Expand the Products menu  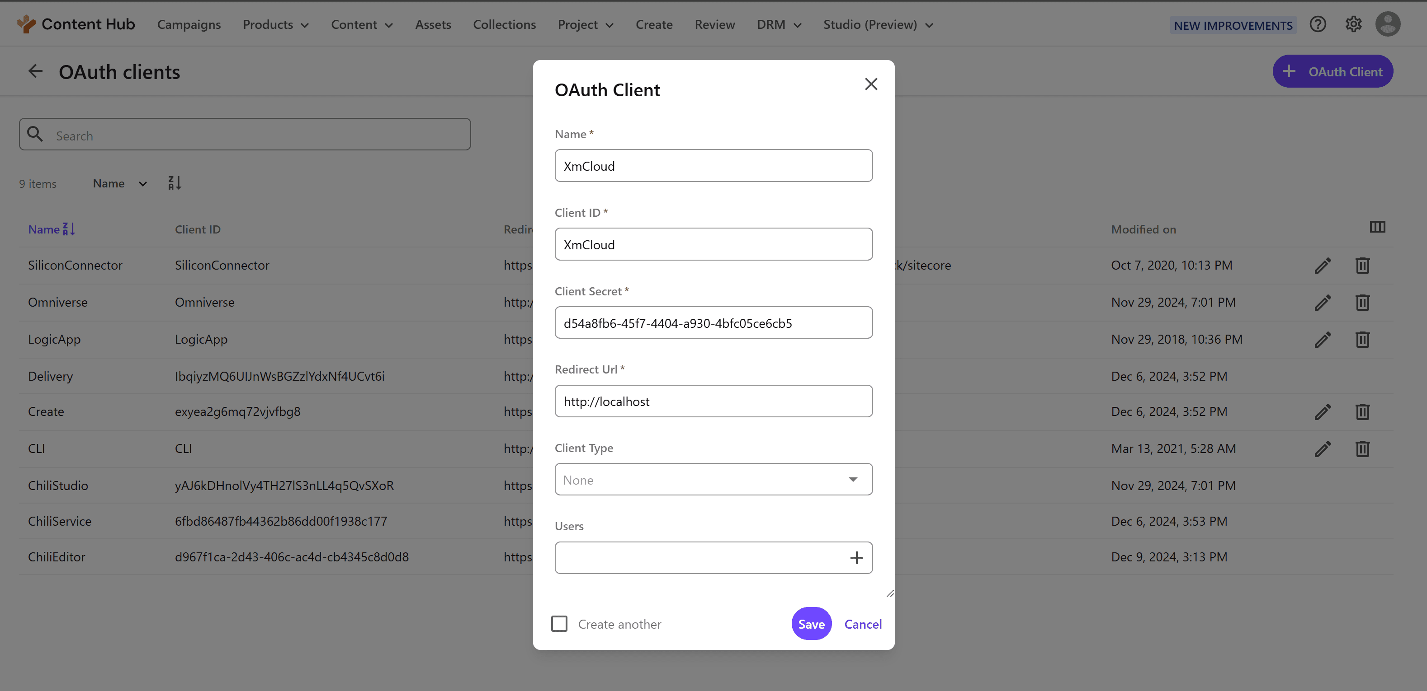(x=275, y=24)
